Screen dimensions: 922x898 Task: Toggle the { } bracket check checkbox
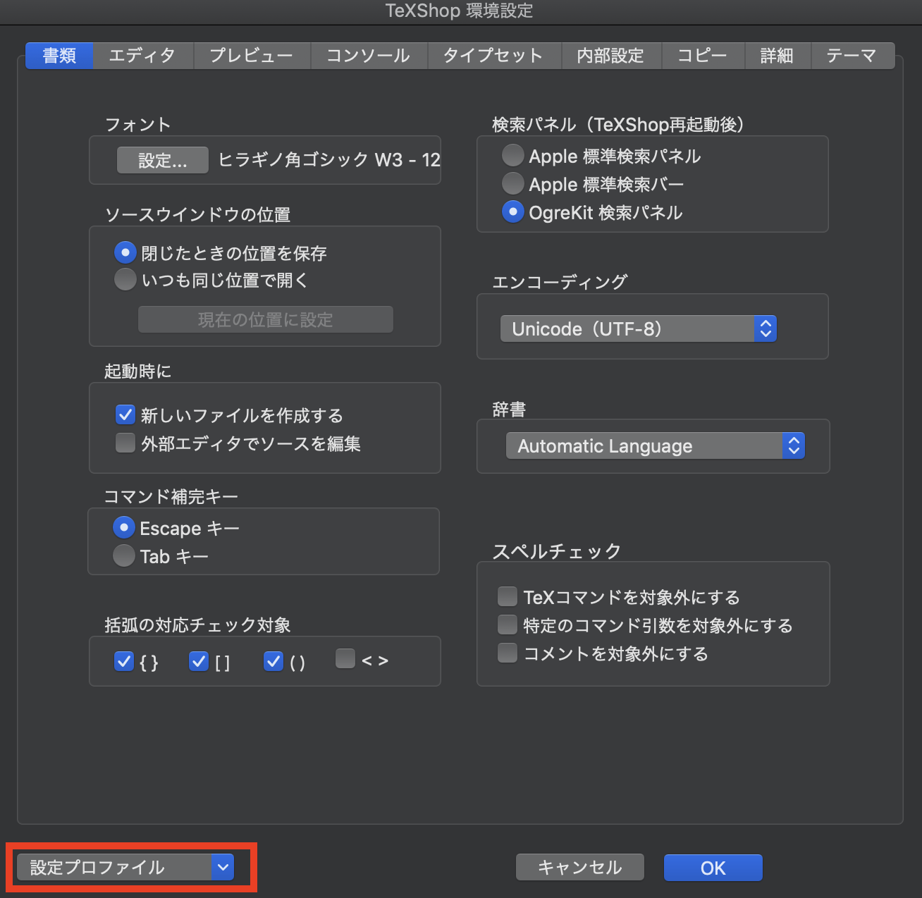pos(124,661)
